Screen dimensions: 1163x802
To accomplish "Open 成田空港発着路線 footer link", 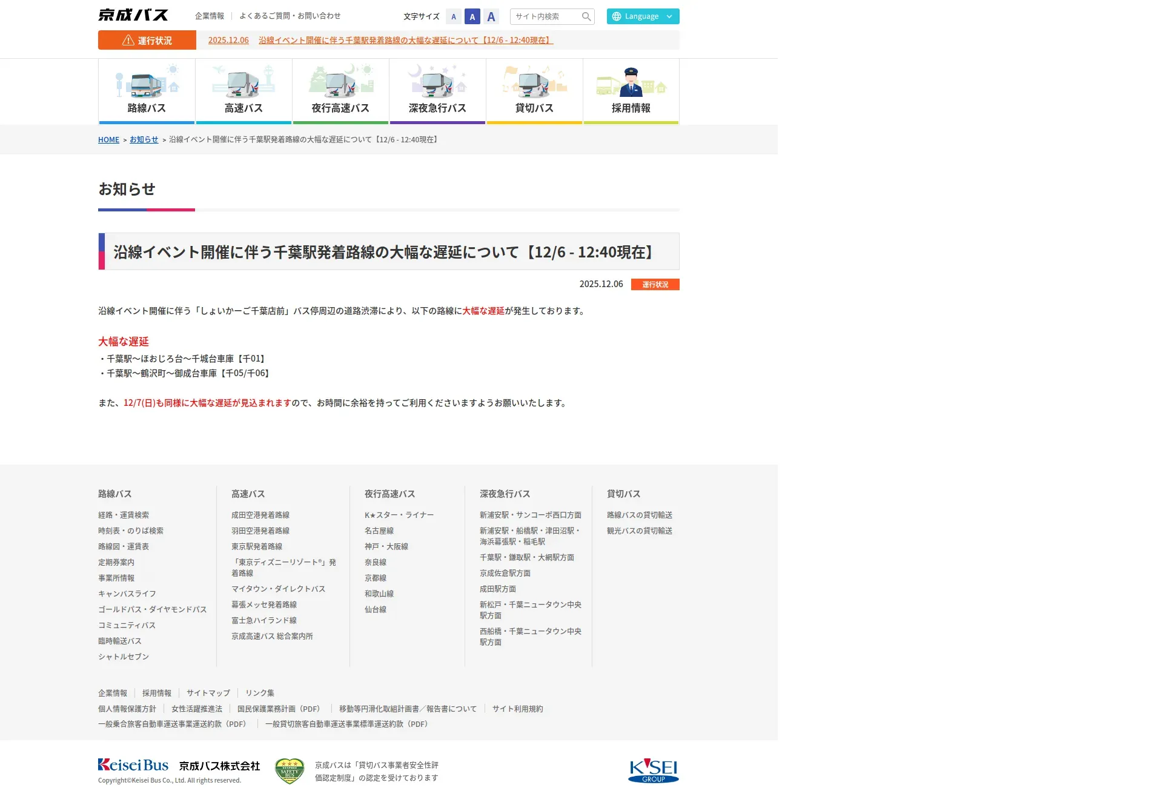I will [260, 515].
